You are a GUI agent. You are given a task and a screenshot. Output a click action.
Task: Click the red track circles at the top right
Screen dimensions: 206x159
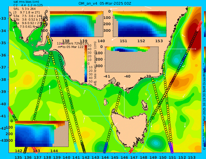[x=199, y=26]
